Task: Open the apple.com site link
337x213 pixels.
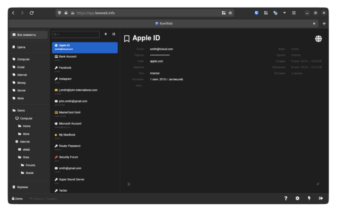Action: click(x=156, y=61)
